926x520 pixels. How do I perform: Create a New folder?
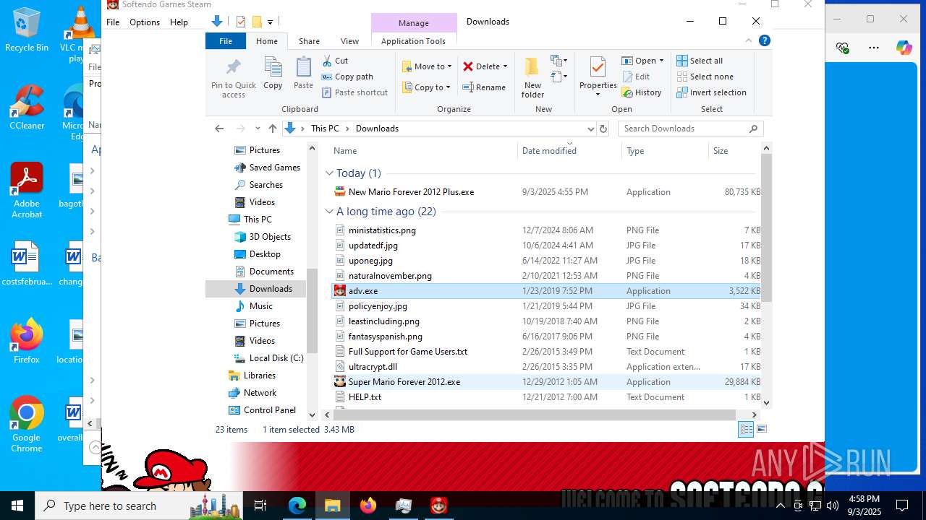[x=532, y=78]
